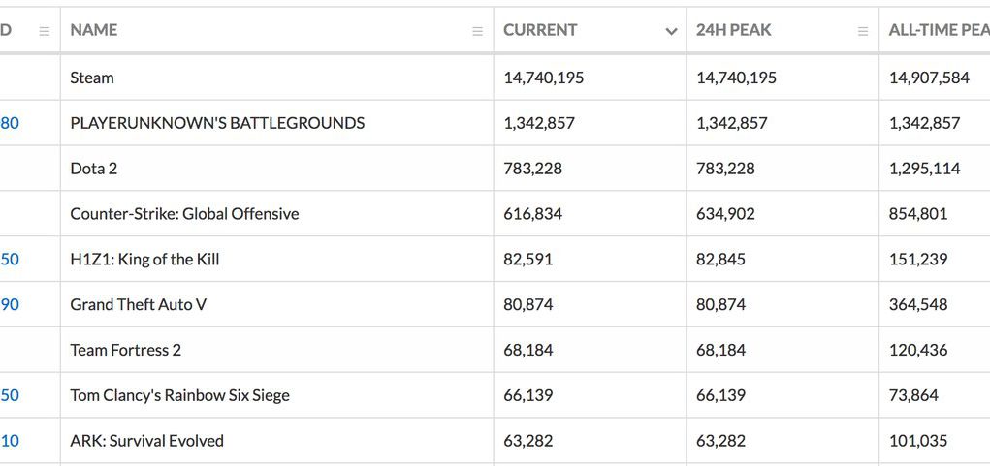Click the CURRENT column header label
Image resolution: width=990 pixels, height=466 pixels.
pos(540,30)
